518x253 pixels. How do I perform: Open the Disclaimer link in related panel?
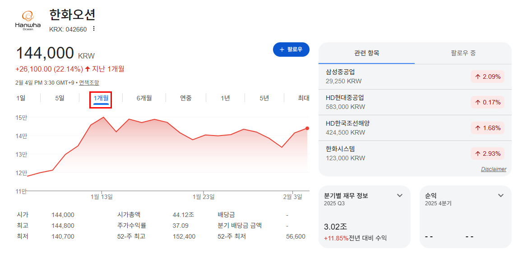pos(494,169)
